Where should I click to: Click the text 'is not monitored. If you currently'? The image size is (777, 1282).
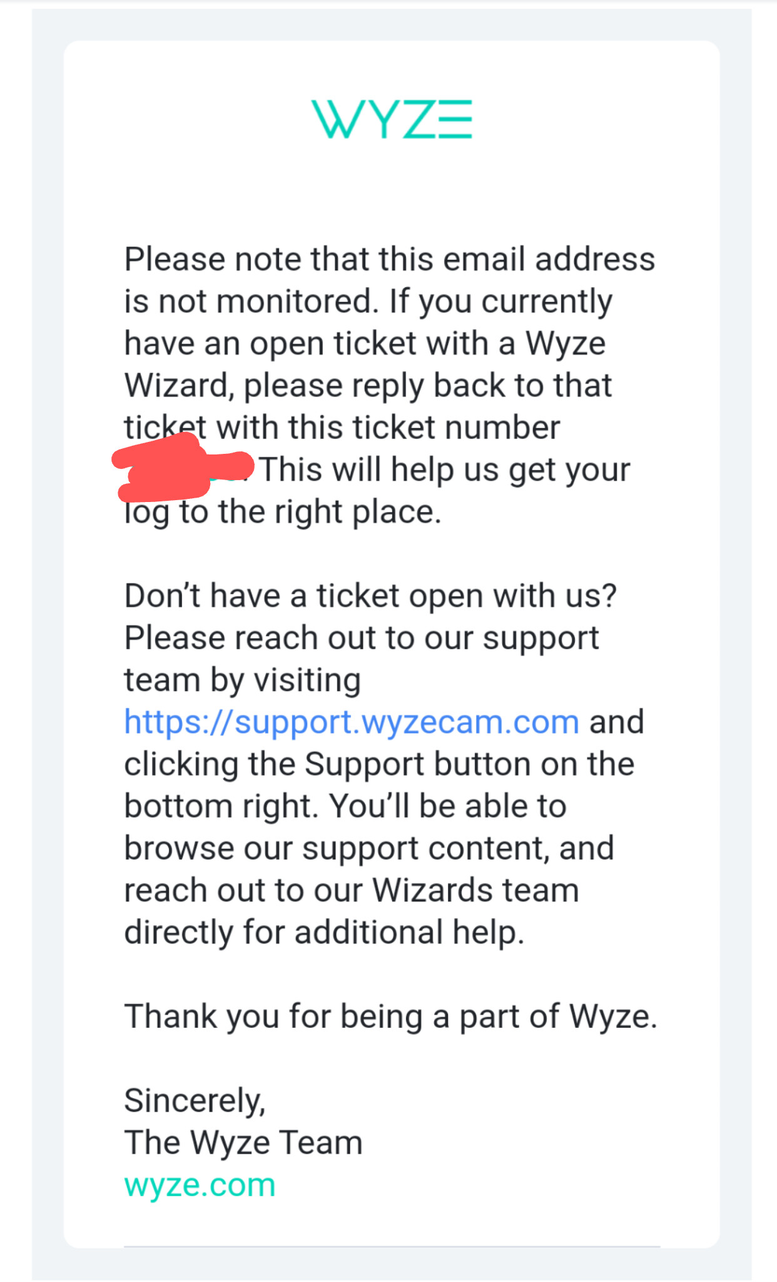click(x=368, y=302)
